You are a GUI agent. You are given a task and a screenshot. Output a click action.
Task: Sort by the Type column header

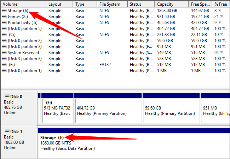85,4
